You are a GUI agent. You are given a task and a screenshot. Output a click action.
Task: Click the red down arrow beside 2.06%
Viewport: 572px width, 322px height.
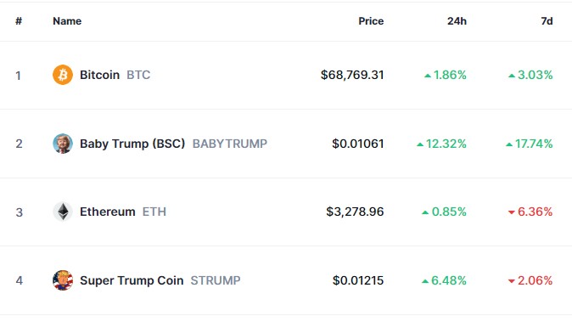[x=512, y=281]
